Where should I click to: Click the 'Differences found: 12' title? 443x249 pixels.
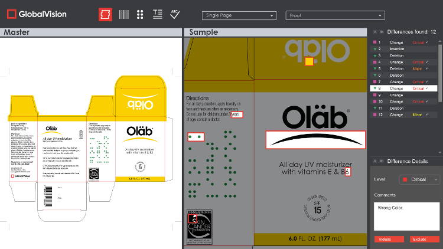pos(412,32)
